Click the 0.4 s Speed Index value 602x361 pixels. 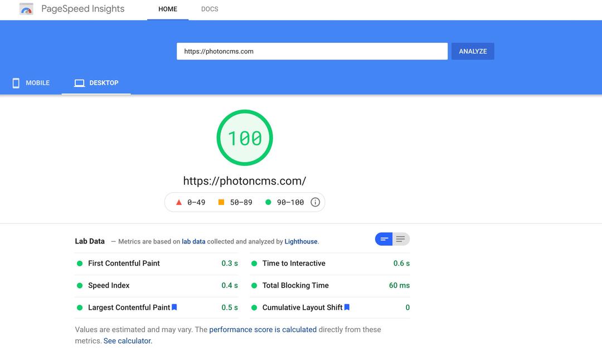pyautogui.click(x=230, y=285)
